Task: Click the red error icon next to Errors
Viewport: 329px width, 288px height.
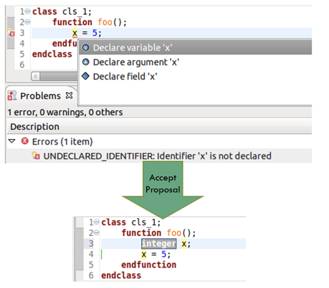Action: point(25,141)
